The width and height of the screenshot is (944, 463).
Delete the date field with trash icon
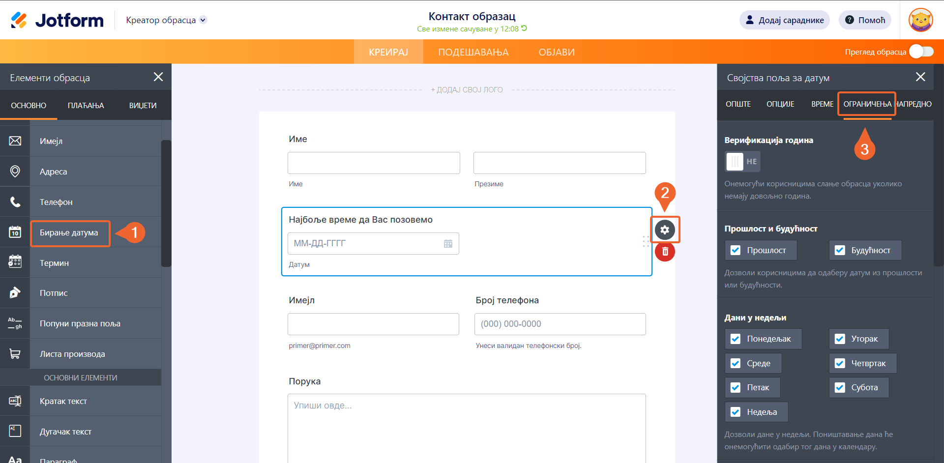[665, 252]
